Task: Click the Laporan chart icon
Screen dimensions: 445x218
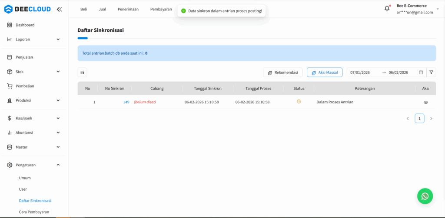Action: point(10,40)
